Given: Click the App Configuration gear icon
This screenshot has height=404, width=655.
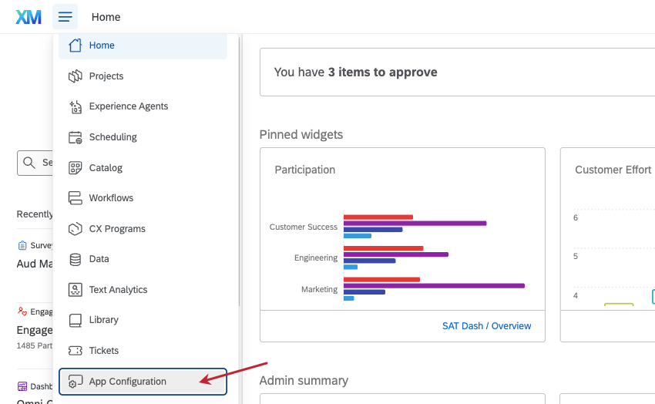Looking at the screenshot, I should (x=76, y=382).
